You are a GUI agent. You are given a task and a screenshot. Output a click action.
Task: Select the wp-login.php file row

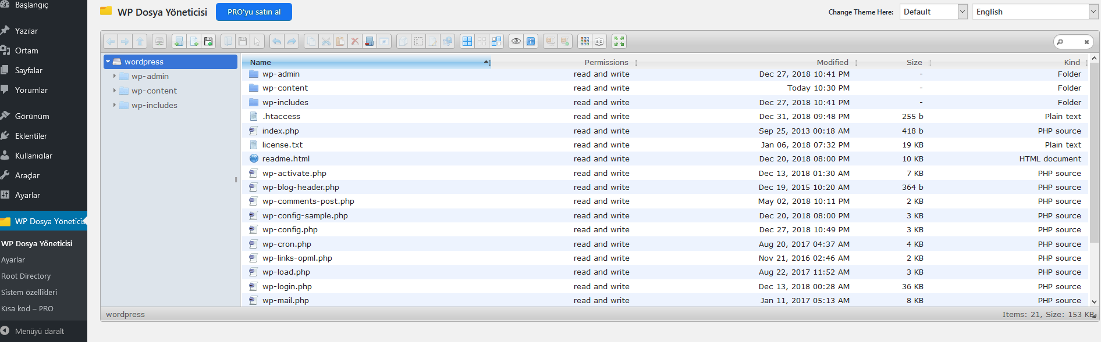click(x=666, y=286)
